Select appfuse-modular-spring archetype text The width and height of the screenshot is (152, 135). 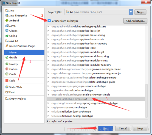point(94,56)
